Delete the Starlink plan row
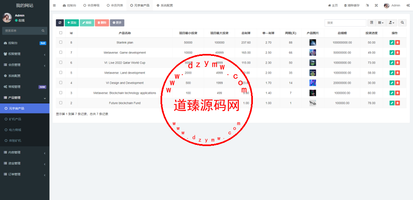413x200 pixels. [x=397, y=42]
